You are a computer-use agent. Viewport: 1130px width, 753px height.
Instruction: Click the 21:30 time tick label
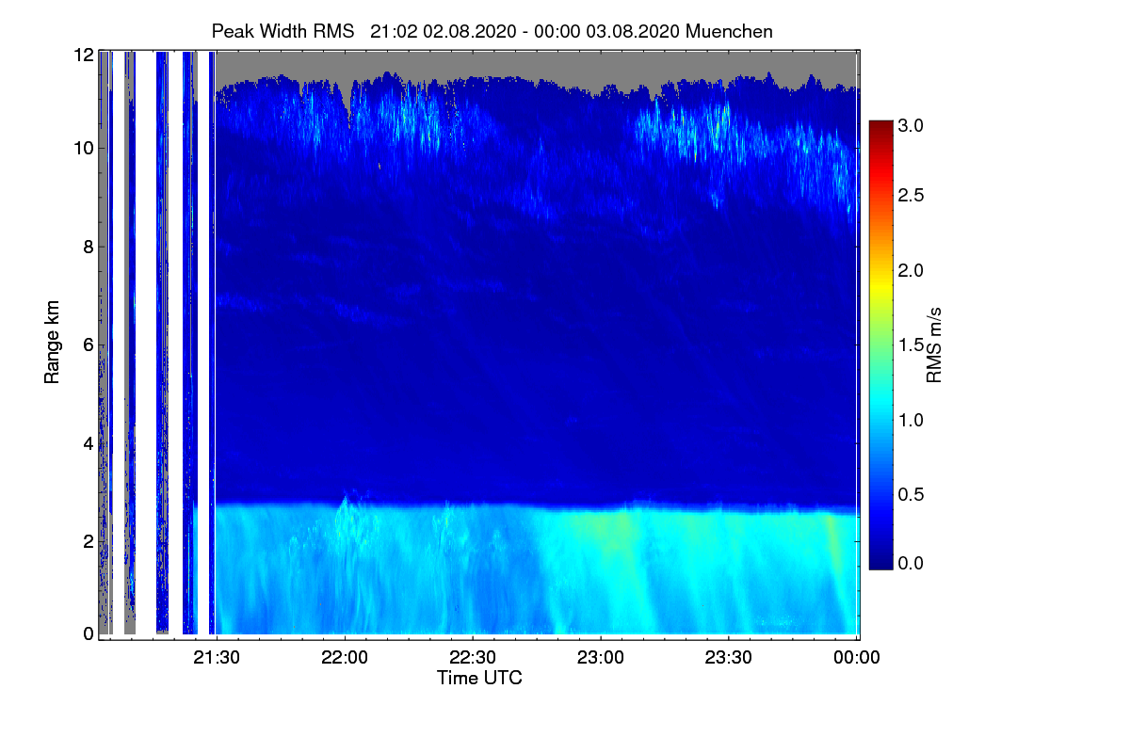pyautogui.click(x=217, y=658)
